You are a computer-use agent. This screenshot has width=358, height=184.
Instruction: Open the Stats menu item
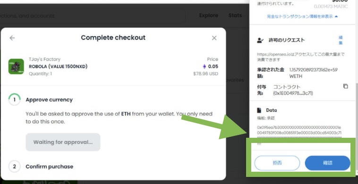click(235, 16)
